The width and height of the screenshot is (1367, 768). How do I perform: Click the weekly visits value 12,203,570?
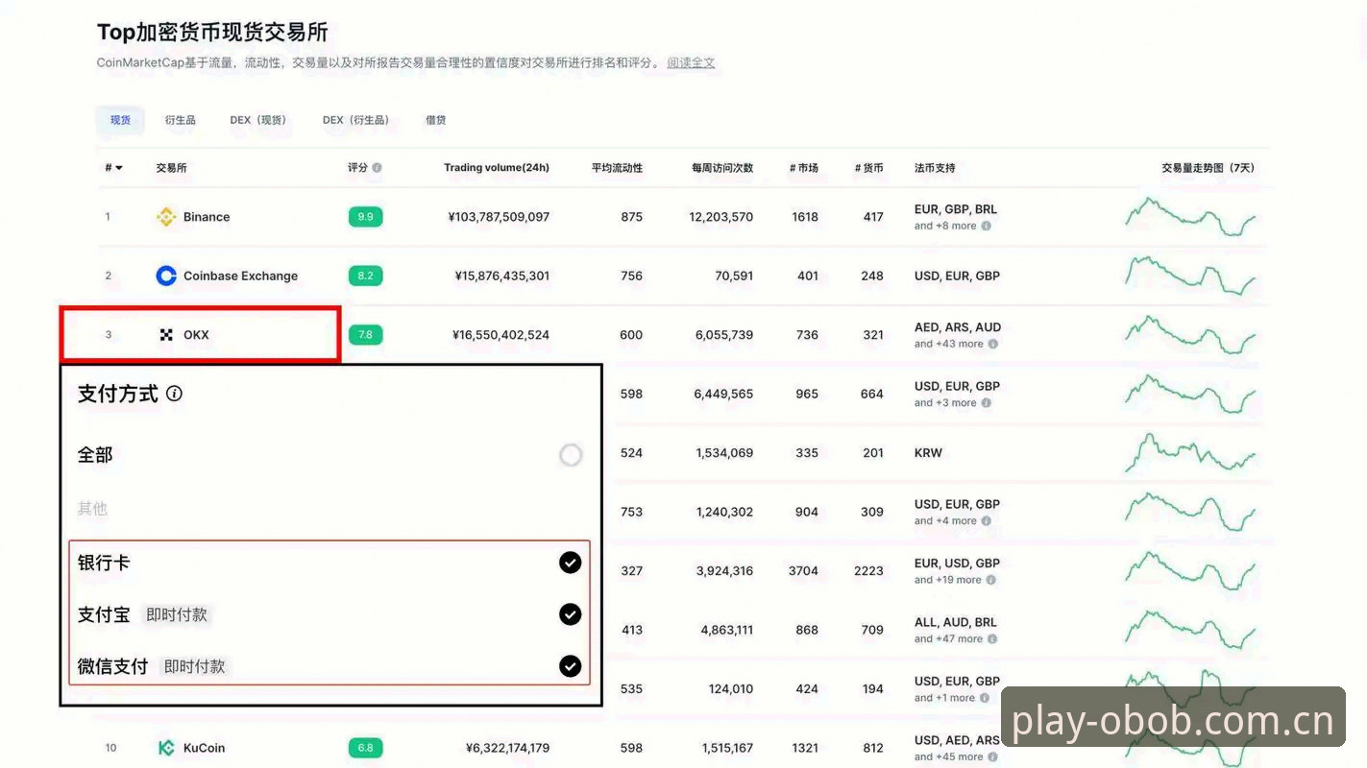(x=721, y=217)
